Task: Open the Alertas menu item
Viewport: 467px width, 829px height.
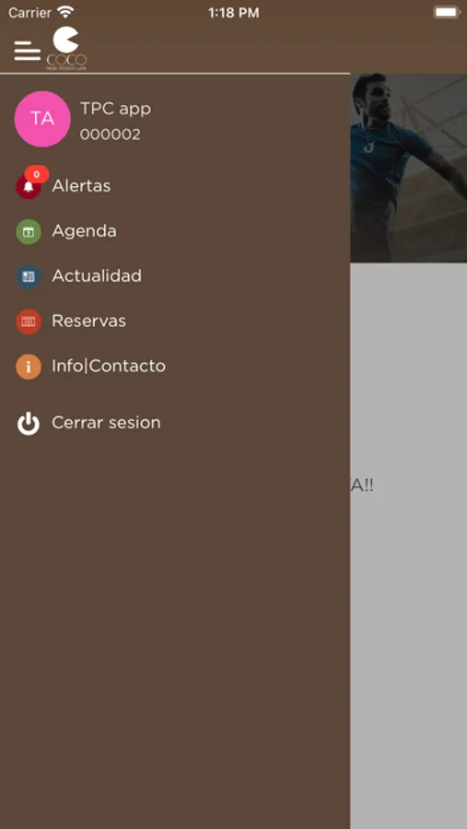Action: coord(81,186)
